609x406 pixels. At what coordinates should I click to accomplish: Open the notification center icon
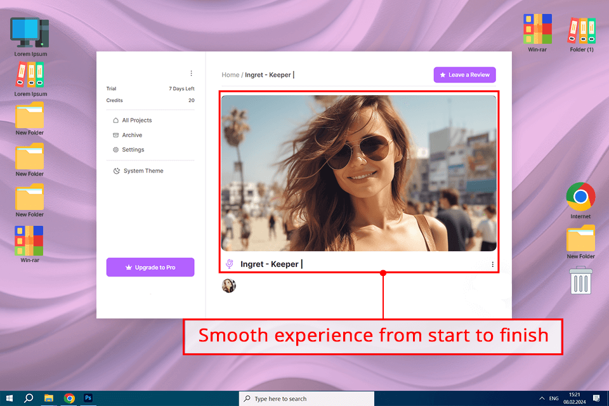[x=596, y=398]
